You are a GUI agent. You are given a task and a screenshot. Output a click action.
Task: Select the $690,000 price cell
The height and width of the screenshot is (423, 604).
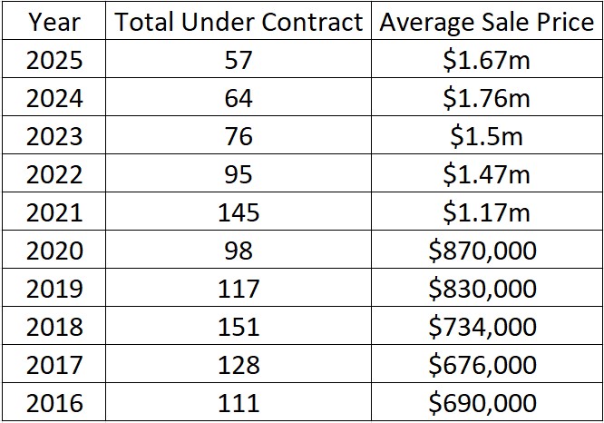point(486,402)
